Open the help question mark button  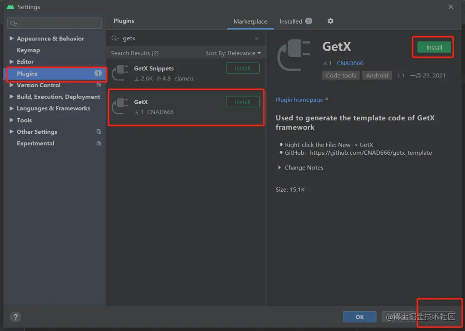pyautogui.click(x=15, y=317)
